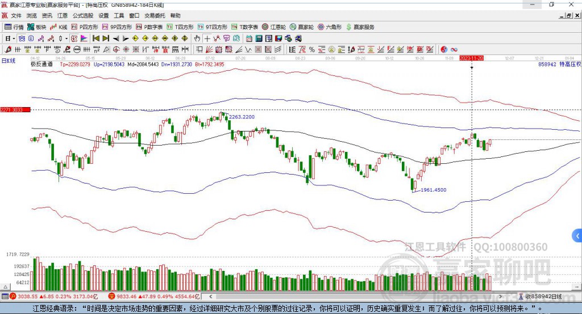582x314 pixels.
Task: Click the volume panel up-triangle button
Action: pyautogui.click(x=5, y=287)
